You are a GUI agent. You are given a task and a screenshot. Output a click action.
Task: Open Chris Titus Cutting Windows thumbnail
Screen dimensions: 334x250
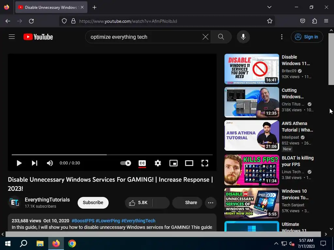tap(251, 102)
